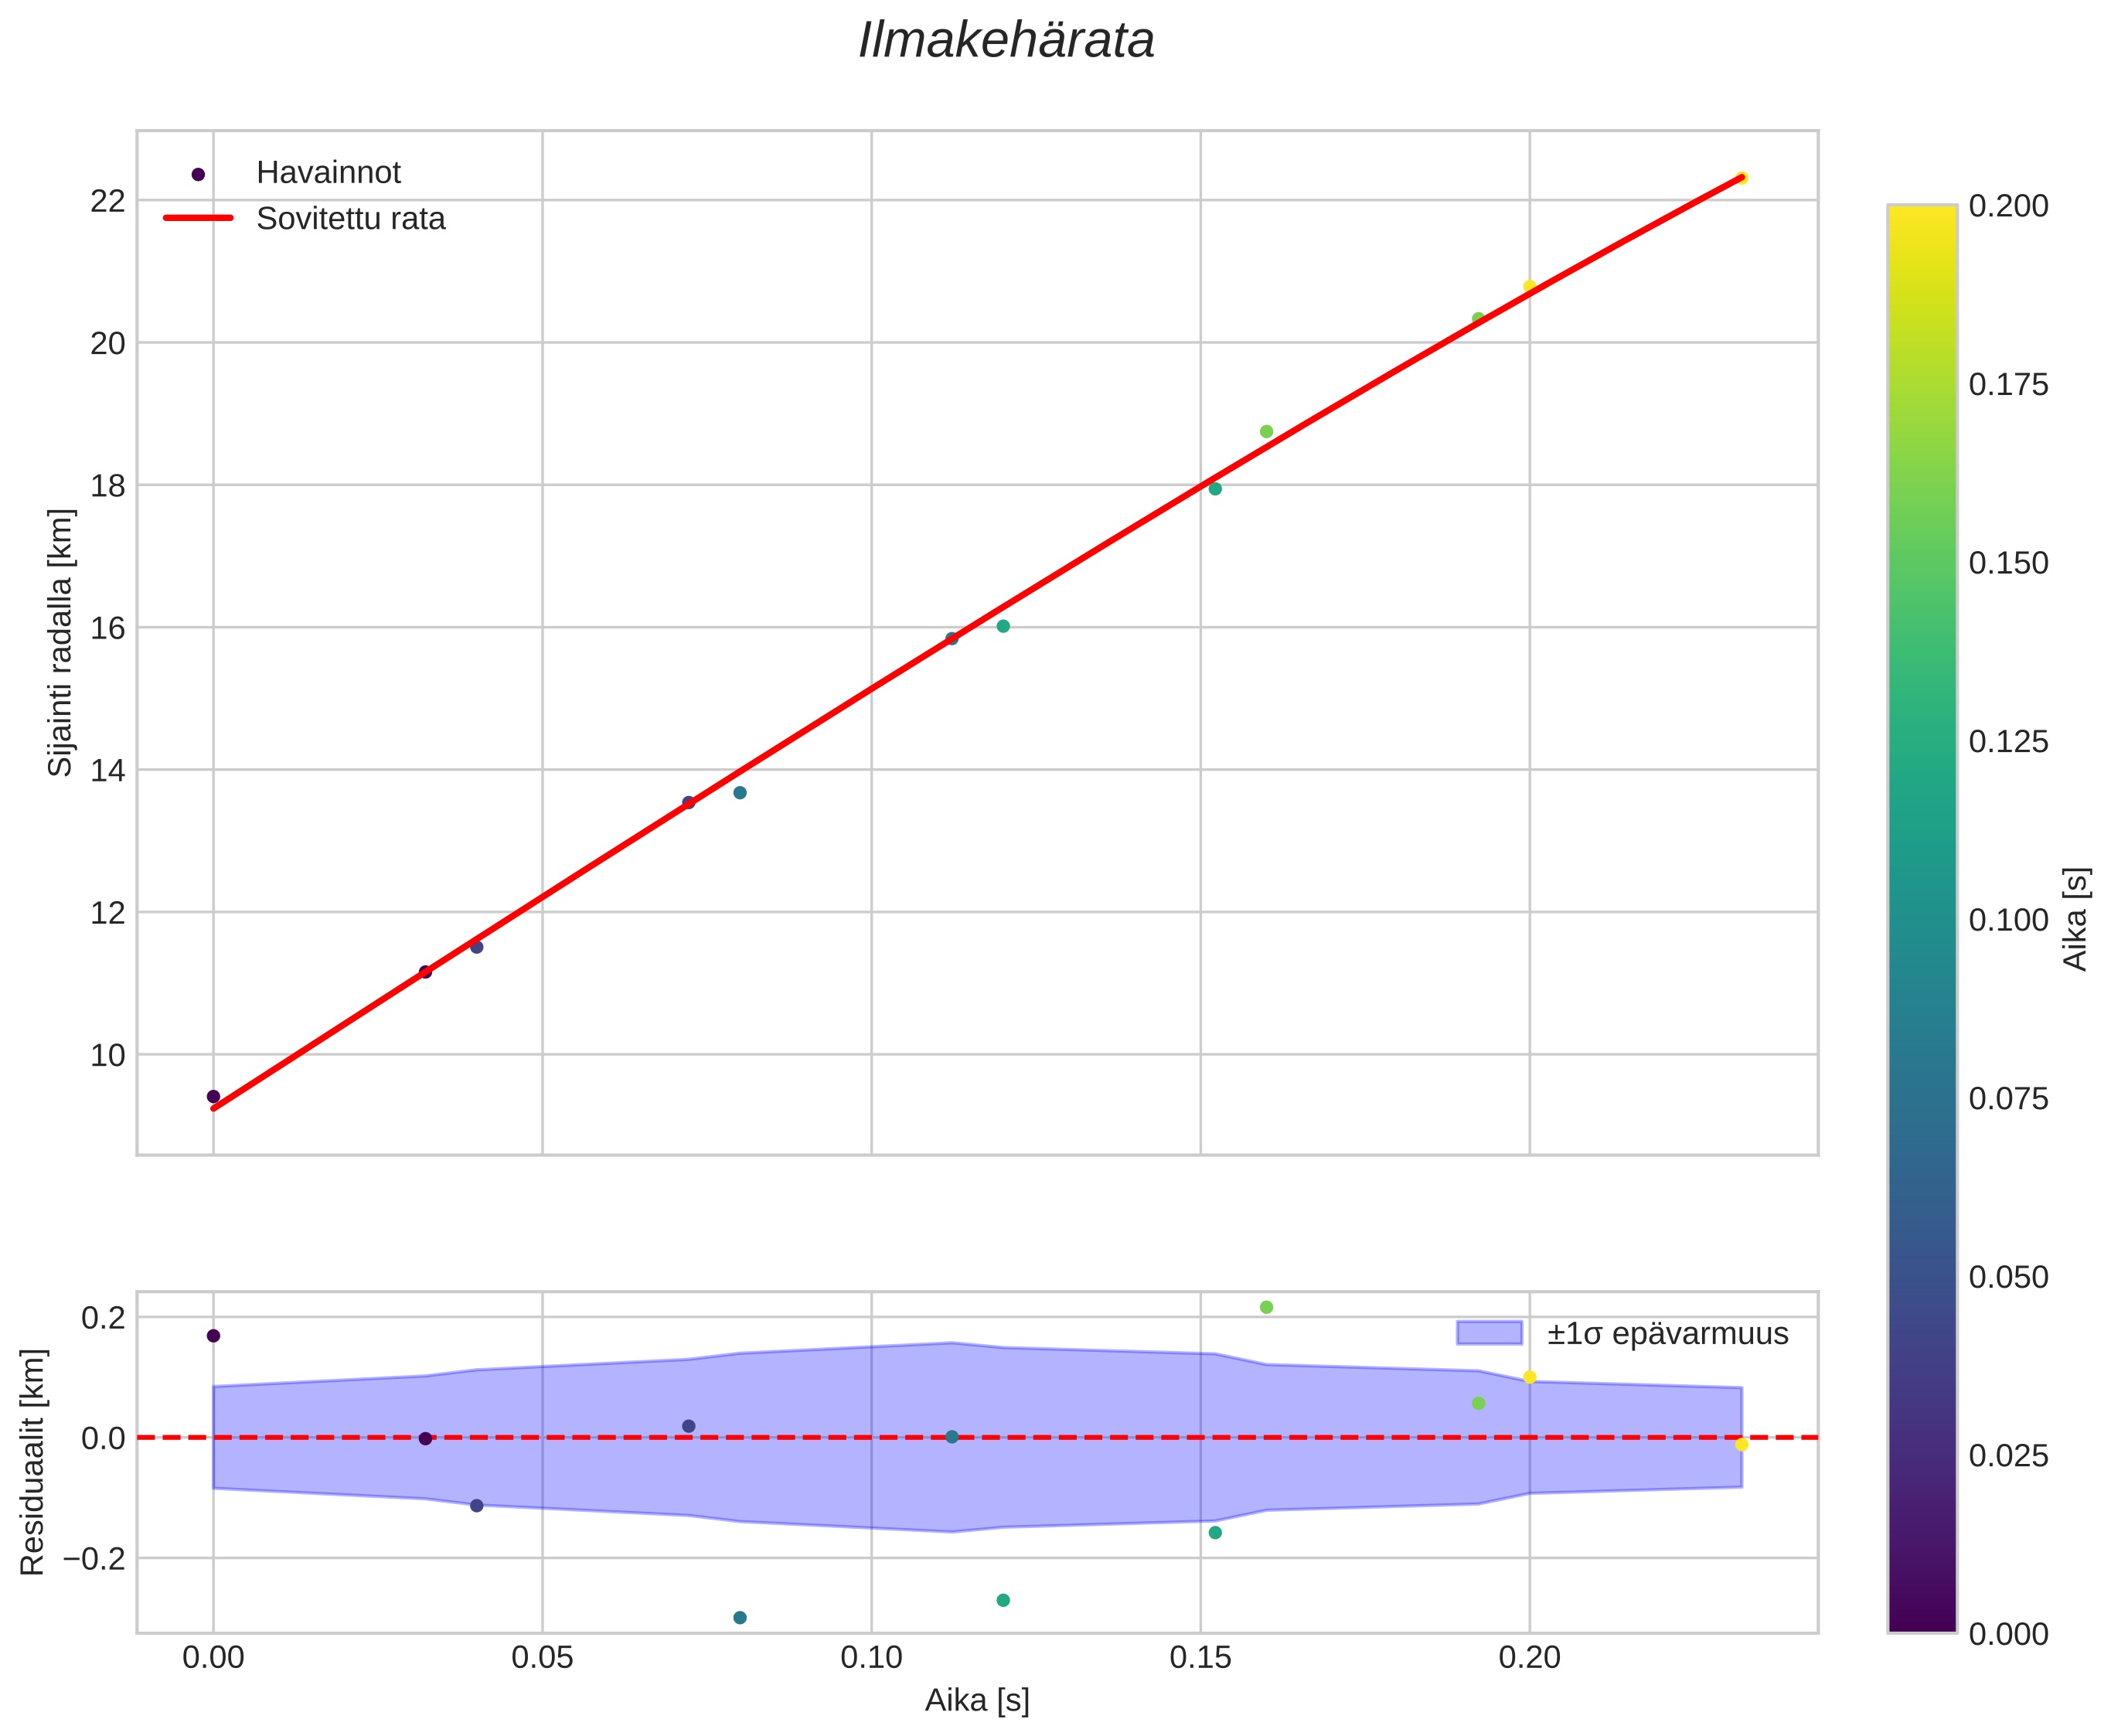Click the Sovitettu rata red legend line

click(198, 218)
